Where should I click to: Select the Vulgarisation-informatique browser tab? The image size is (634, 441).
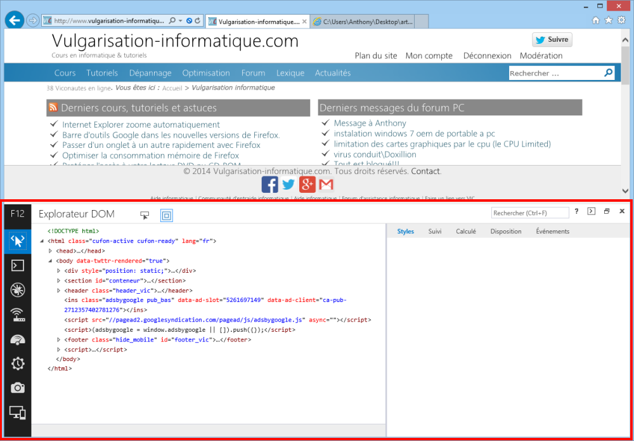pyautogui.click(x=257, y=22)
